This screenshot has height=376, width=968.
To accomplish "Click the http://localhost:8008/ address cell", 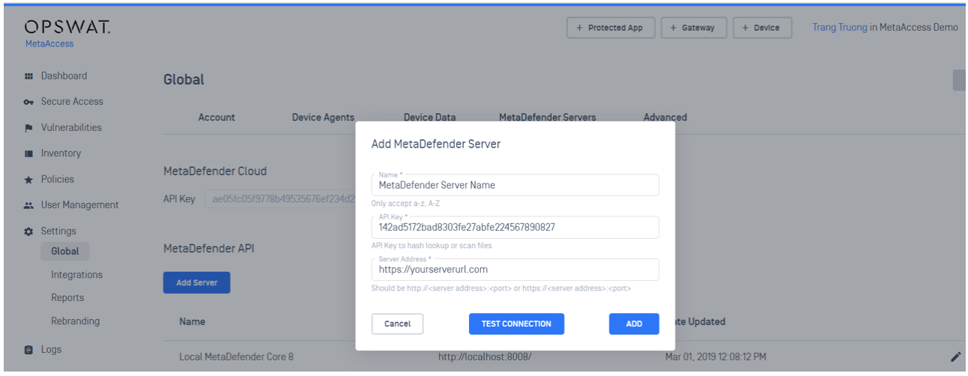I will point(485,357).
